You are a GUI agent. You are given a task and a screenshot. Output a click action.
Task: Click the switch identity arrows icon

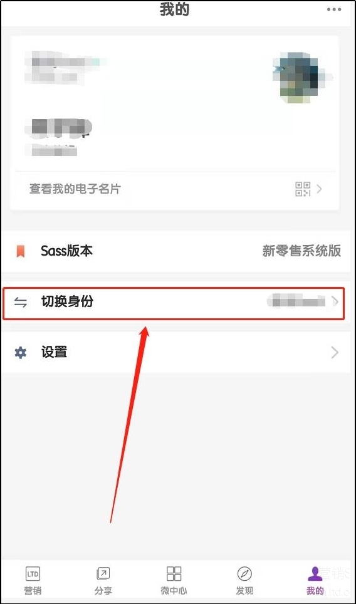pos(21,303)
